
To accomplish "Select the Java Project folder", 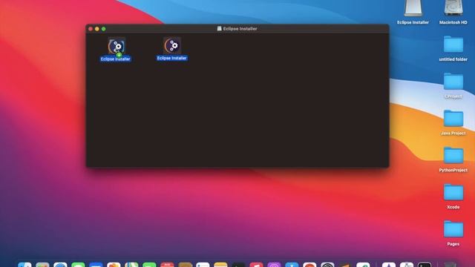I will (x=453, y=119).
